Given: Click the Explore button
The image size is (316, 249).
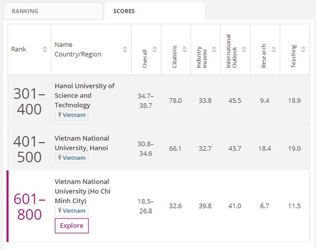Looking at the screenshot, I should [x=72, y=226].
